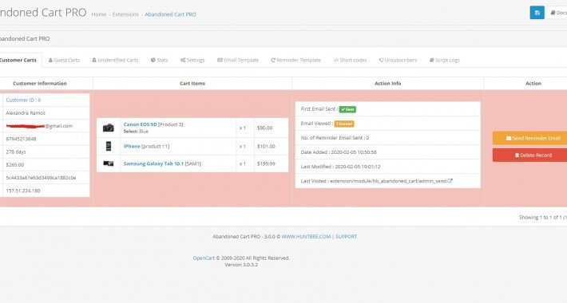Click the Cart Items column header
Screen dimensions: 567x303
coord(192,84)
